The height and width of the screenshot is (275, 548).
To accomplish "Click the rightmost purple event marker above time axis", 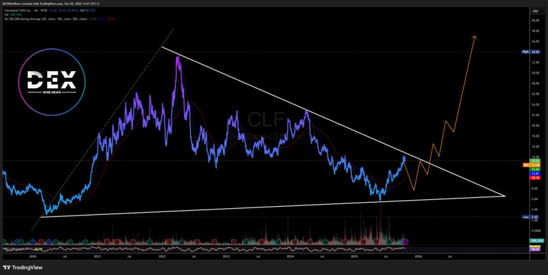I will click(405, 242).
